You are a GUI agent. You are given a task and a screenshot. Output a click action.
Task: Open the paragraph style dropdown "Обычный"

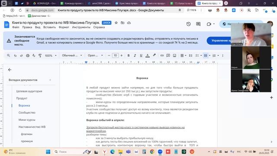pos(72,55)
